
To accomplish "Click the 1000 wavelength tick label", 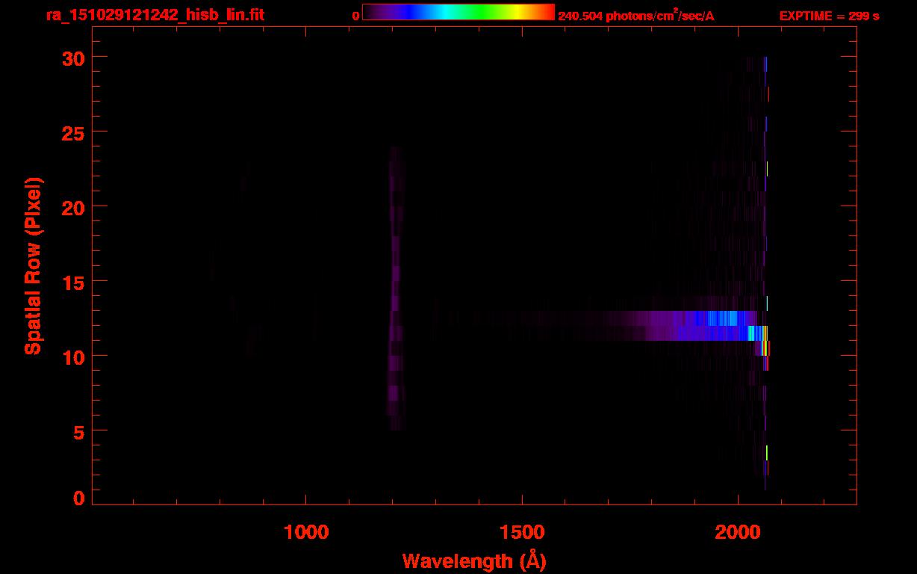I will coord(306,531).
